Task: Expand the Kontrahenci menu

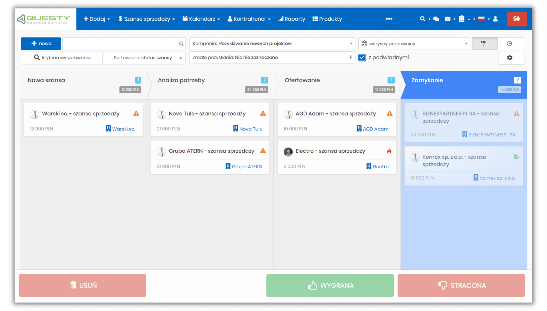Action: point(249,19)
